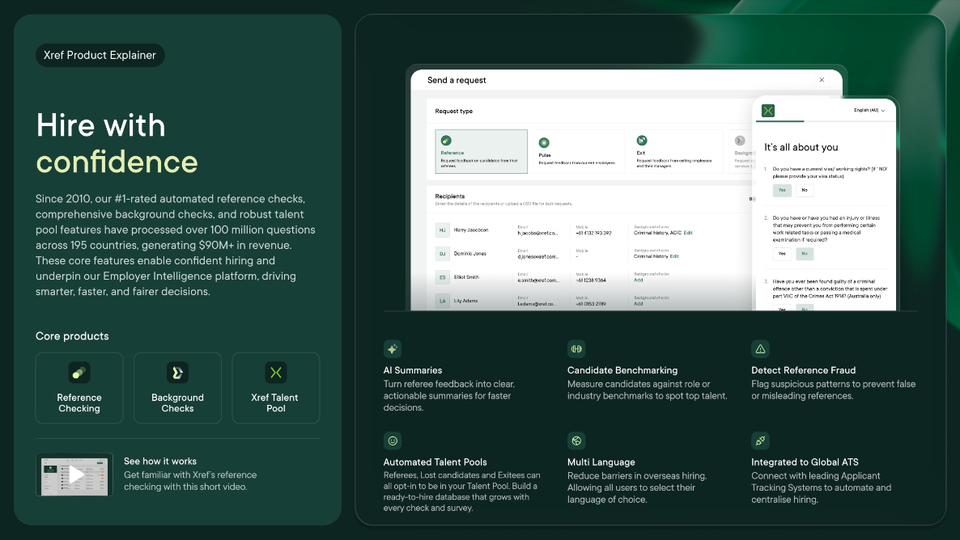Click the survey progress bar

(826, 121)
